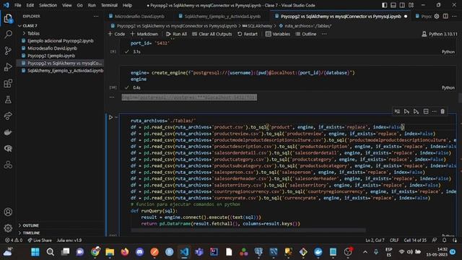Change CRLF end of line sequence

(x=394, y=240)
